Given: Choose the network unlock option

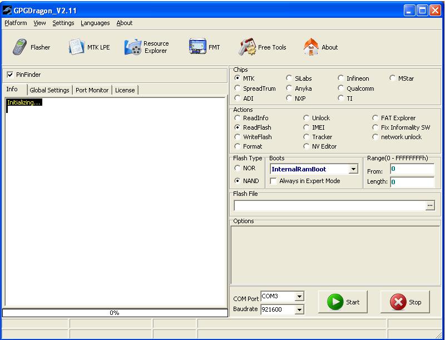Looking at the screenshot, I should point(375,136).
